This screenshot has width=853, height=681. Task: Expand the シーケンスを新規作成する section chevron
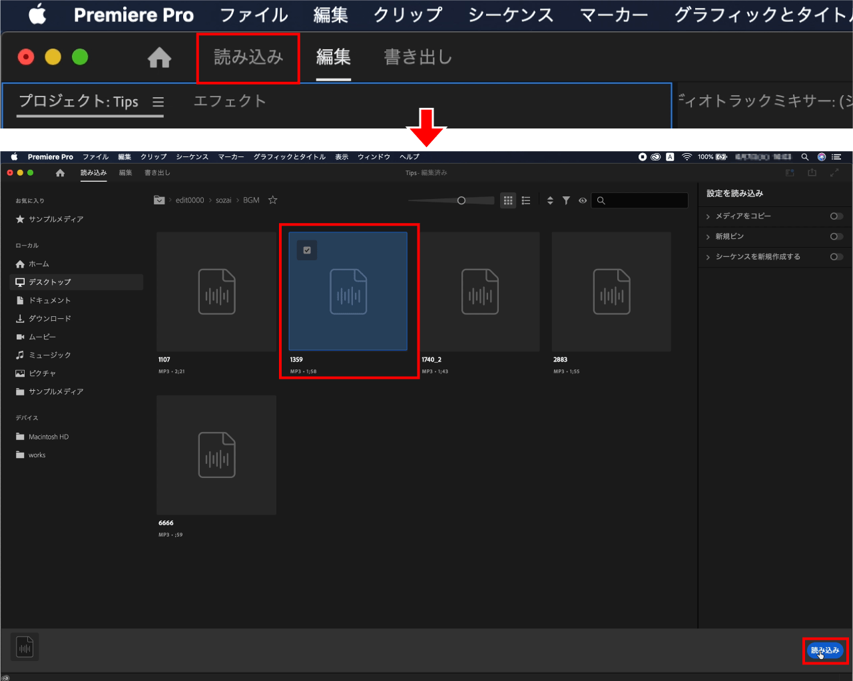point(708,257)
